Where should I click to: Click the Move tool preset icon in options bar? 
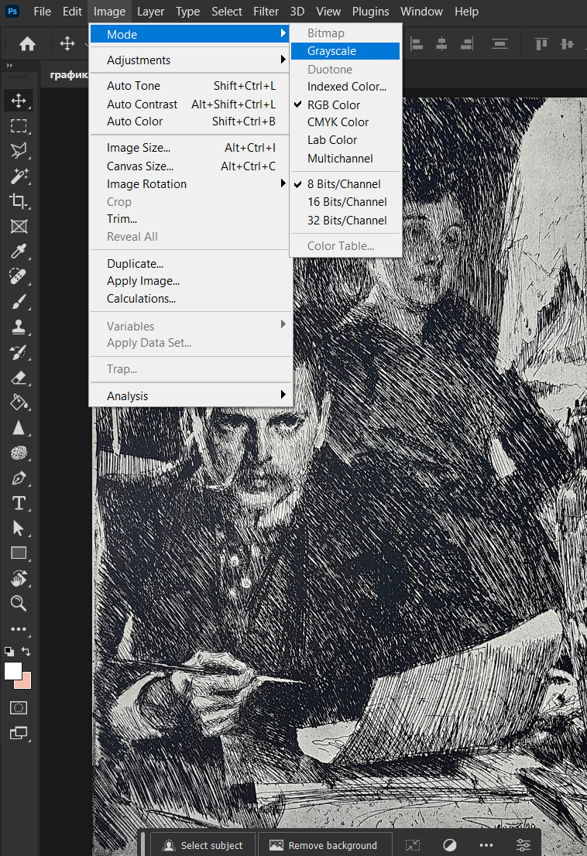(67, 43)
